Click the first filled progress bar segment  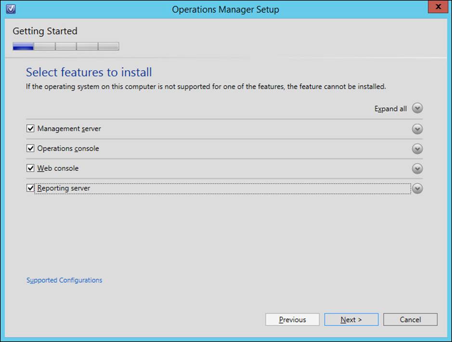point(23,46)
